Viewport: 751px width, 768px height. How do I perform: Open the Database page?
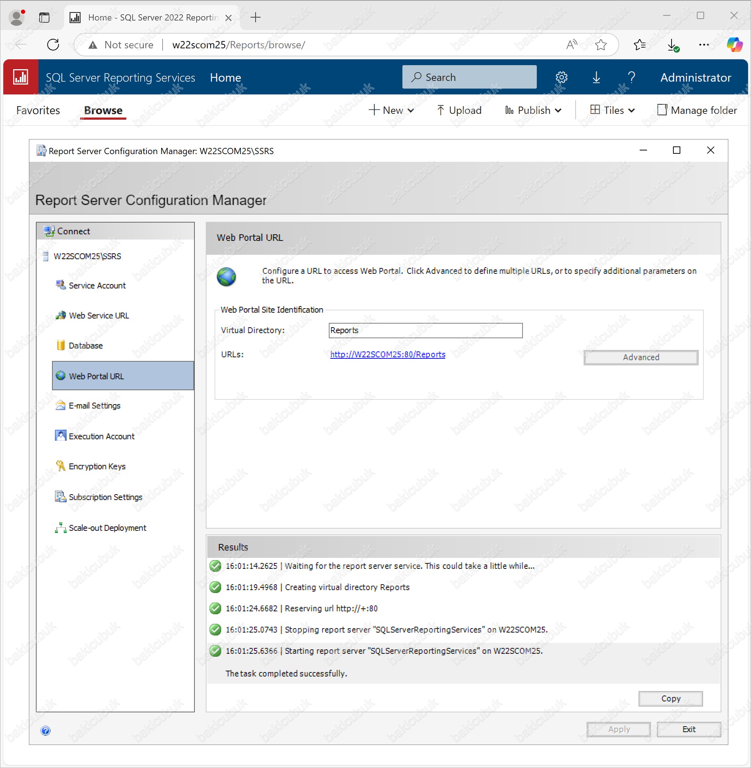point(86,345)
